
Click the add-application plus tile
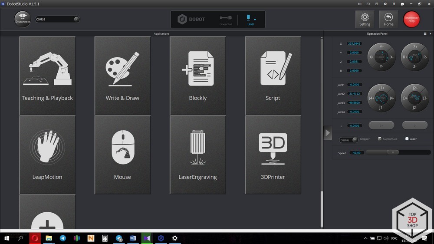click(47, 212)
